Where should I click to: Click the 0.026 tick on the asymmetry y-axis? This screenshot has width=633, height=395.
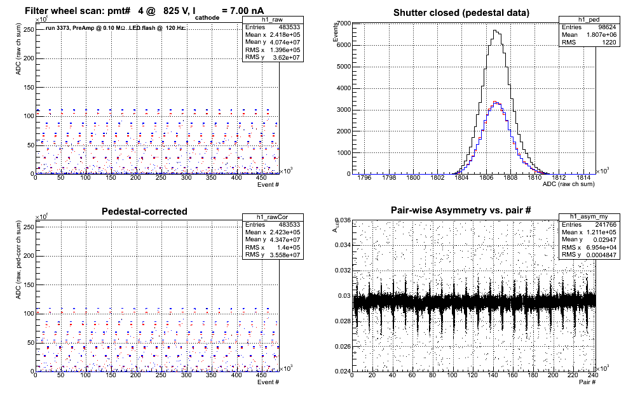[x=343, y=346]
